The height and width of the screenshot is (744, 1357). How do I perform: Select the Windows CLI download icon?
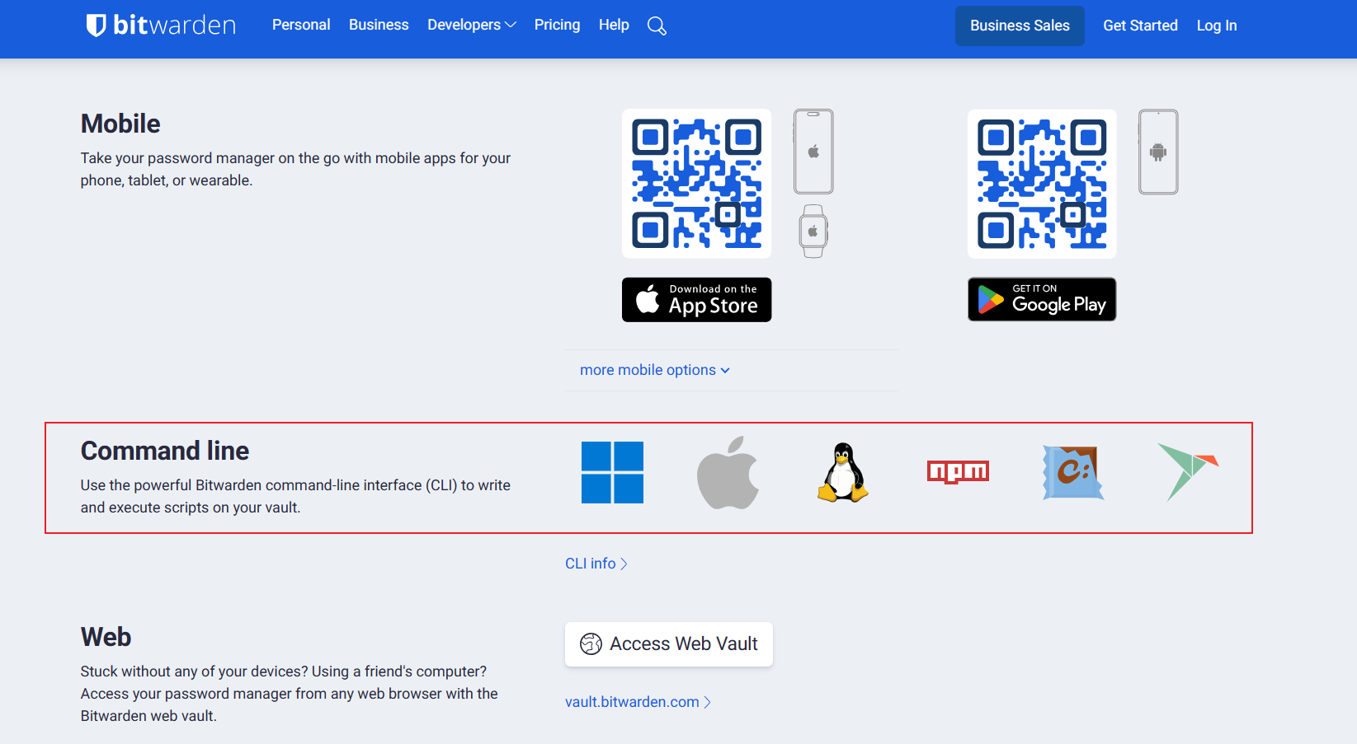(x=612, y=472)
